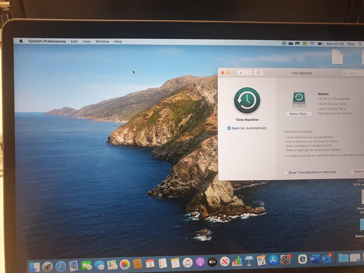Open Finder from the Dock
364x273 pixels.
coord(35,267)
